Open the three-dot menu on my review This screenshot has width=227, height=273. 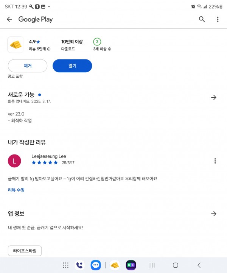(215, 161)
